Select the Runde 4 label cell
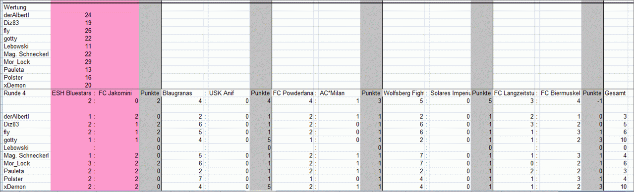Image resolution: width=634 pixels, height=192 pixels. (x=26, y=93)
